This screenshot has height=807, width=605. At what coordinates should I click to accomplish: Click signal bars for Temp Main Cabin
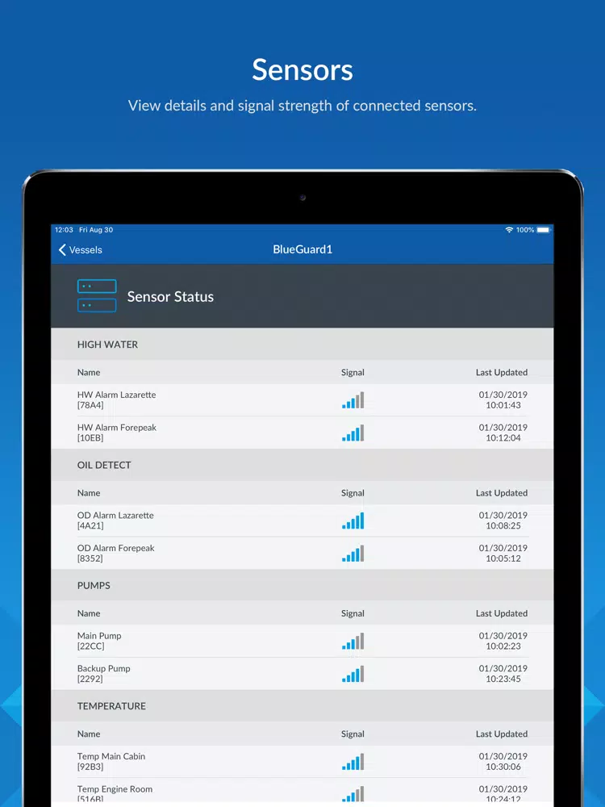pyautogui.click(x=353, y=761)
